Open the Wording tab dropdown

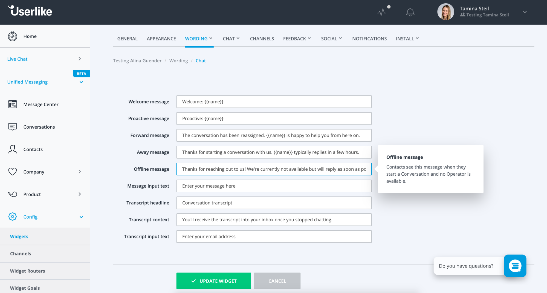point(199,39)
